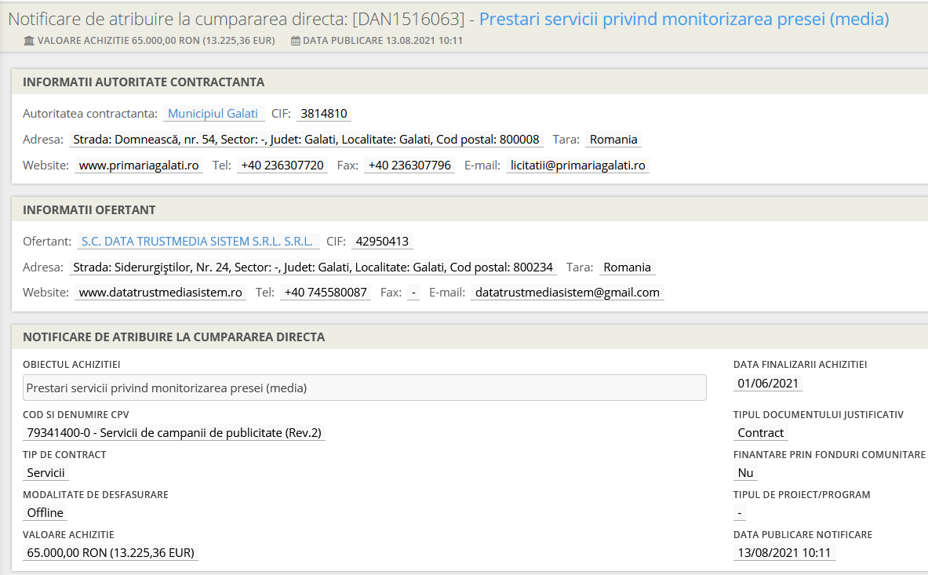928x575 pixels.
Task: Click the Contract value under Tipul Documentului Justificativ
Action: [x=760, y=433]
